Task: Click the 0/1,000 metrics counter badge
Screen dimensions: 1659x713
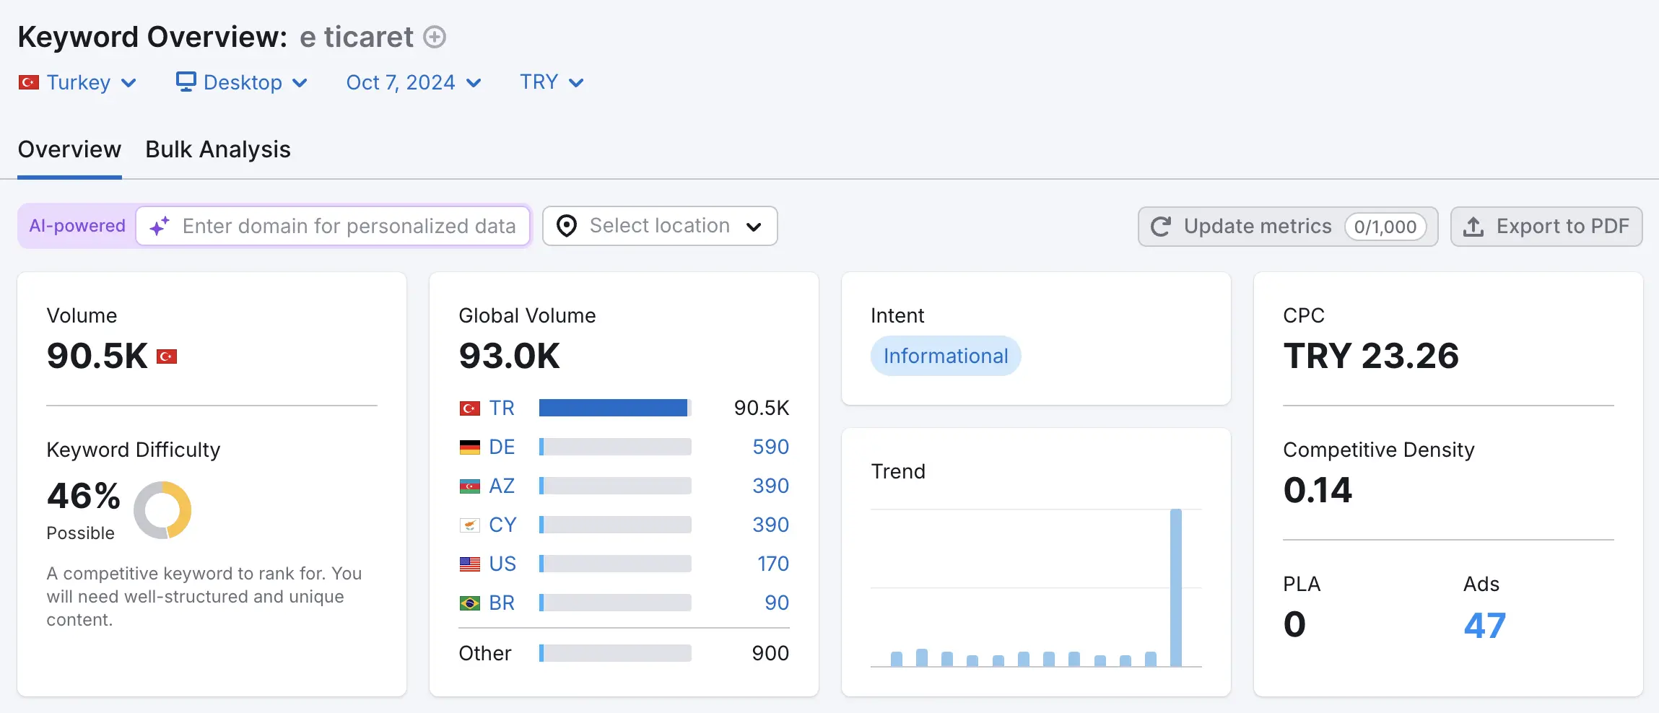Action: coord(1385,227)
